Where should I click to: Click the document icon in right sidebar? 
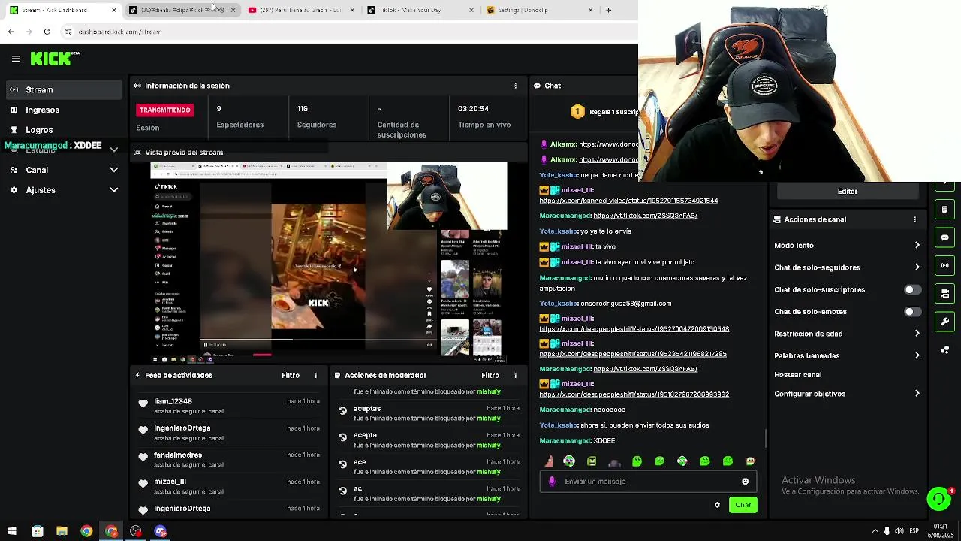tap(944, 210)
